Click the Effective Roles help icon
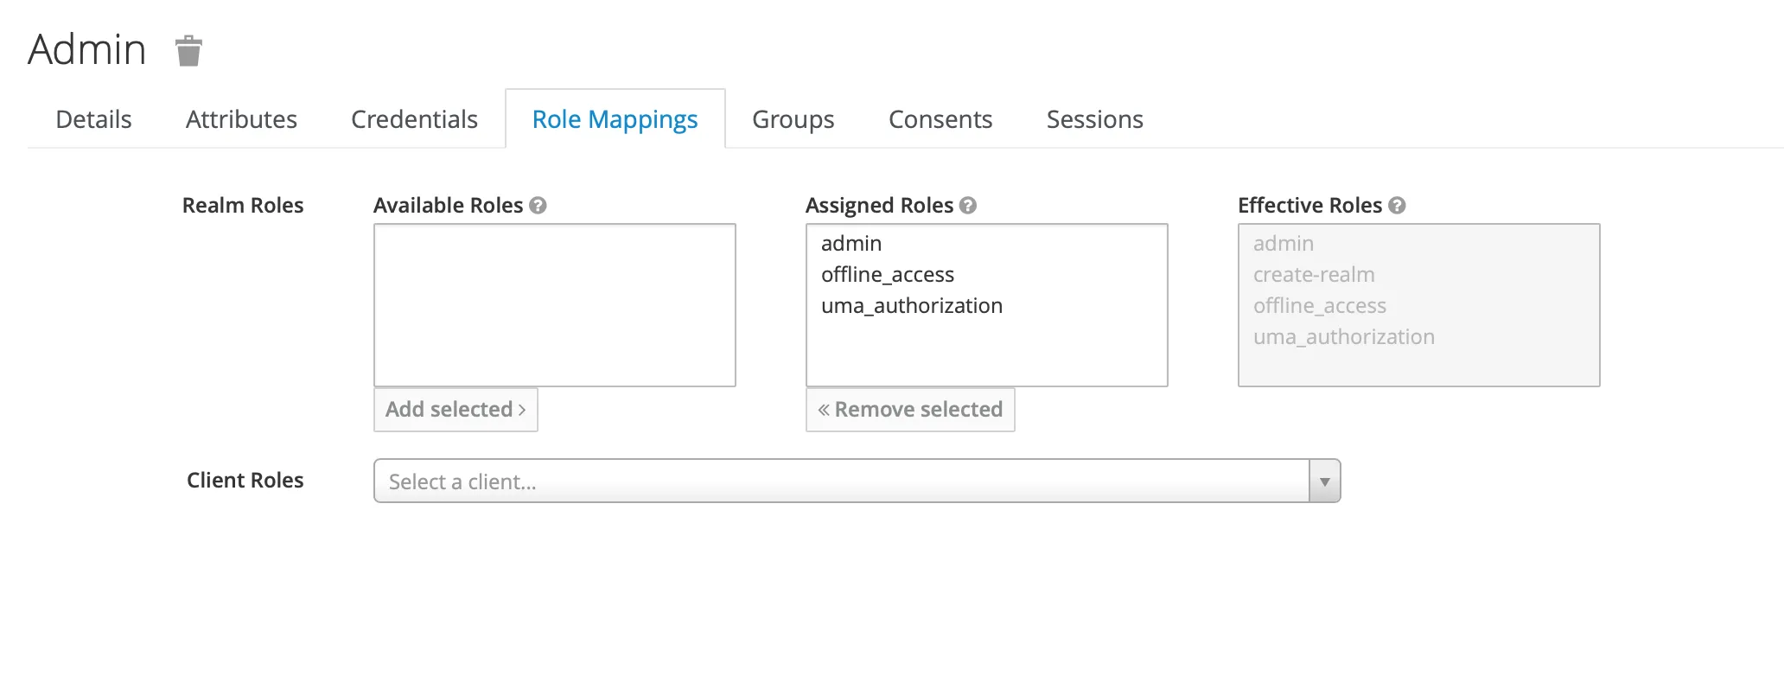This screenshot has width=1784, height=676. point(1397,206)
